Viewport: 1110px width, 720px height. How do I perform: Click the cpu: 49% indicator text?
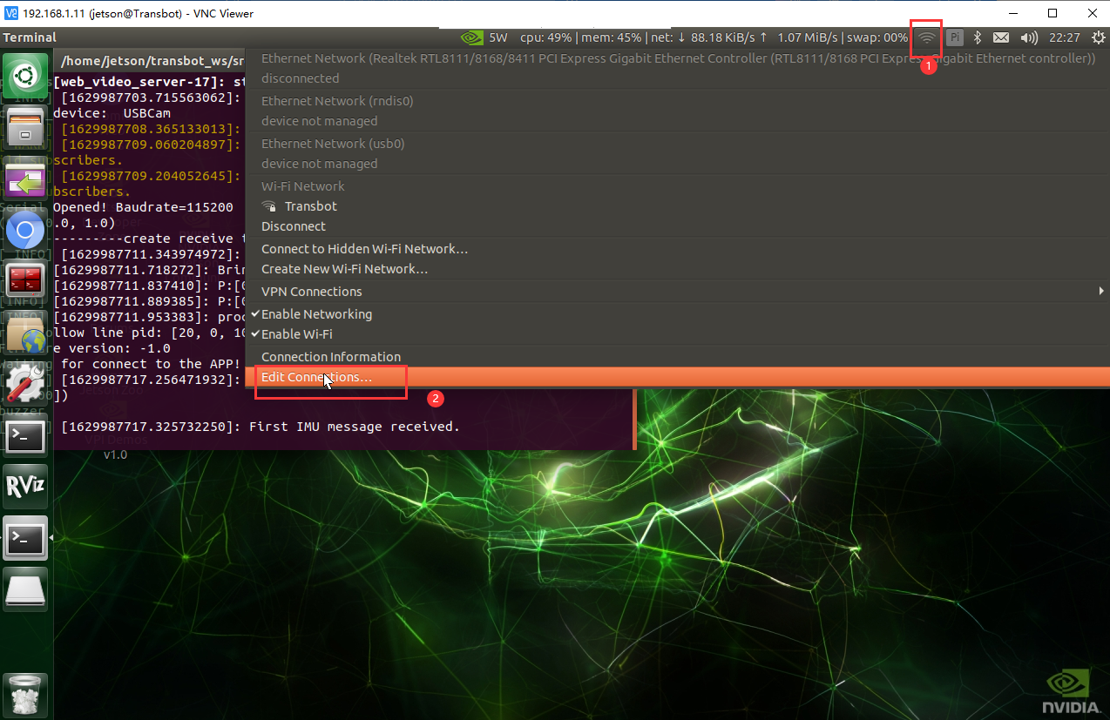545,37
